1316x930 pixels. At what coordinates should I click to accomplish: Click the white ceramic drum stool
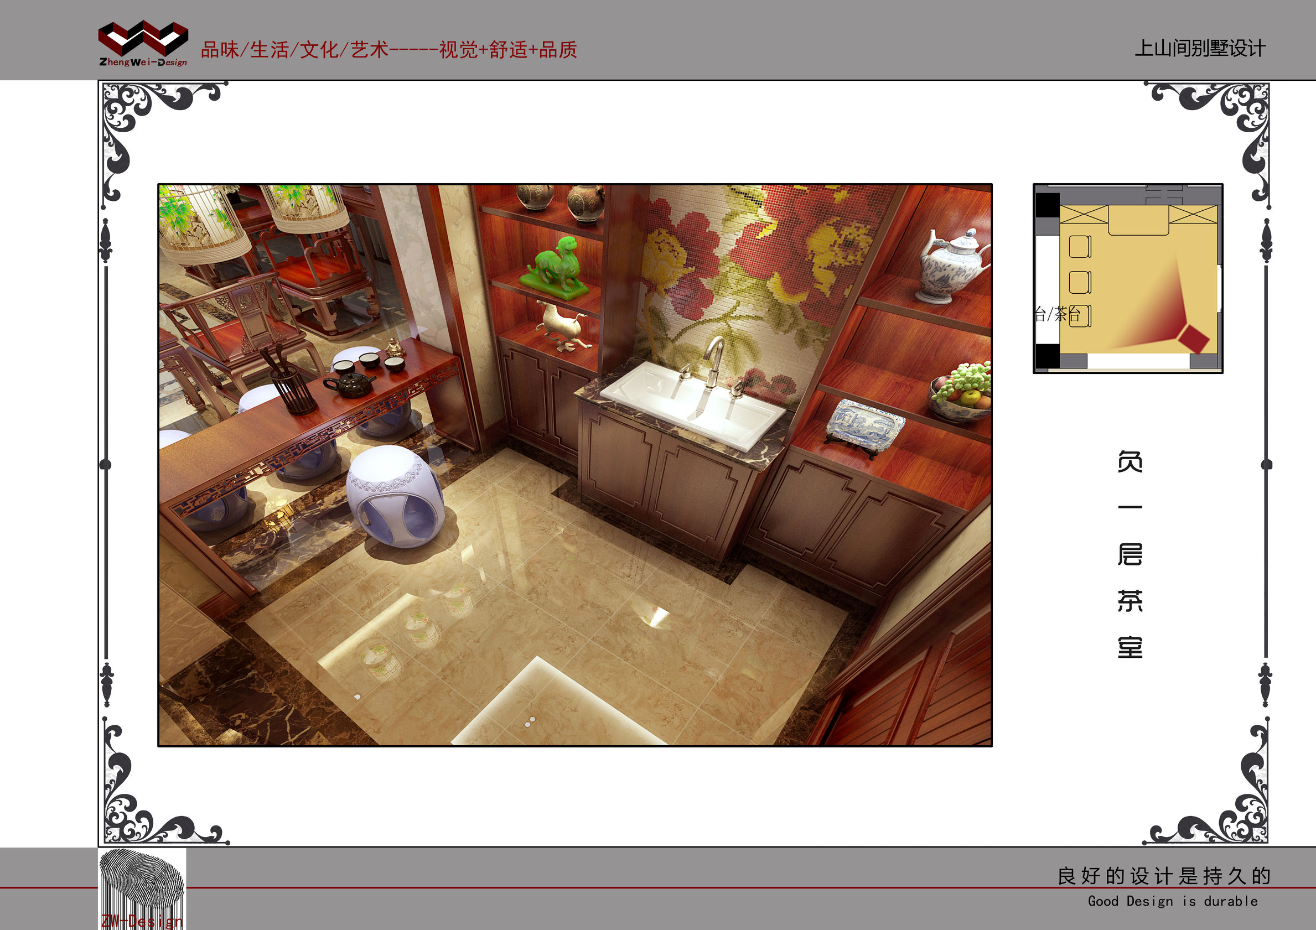395,496
